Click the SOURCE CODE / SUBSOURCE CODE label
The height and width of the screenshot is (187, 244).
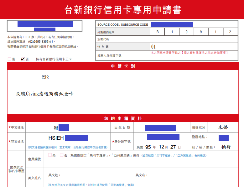[122, 24]
